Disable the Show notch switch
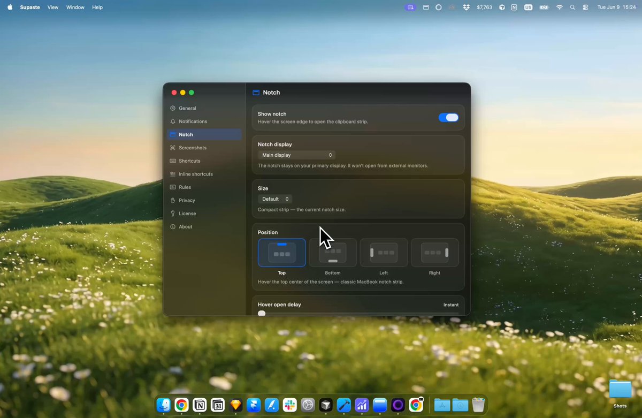This screenshot has width=642, height=418. (448, 118)
